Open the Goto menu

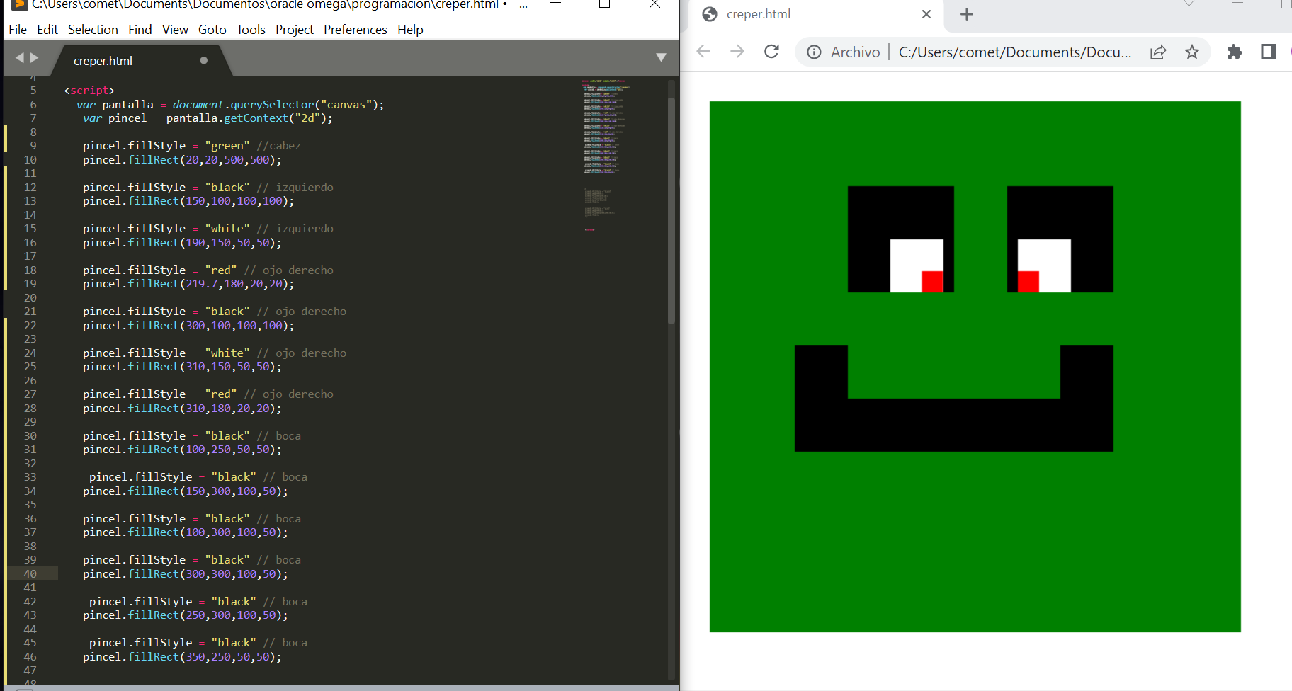212,30
